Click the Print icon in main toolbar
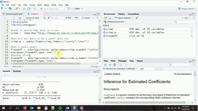The width and height of the screenshot is (198, 111). coord(35,9)
